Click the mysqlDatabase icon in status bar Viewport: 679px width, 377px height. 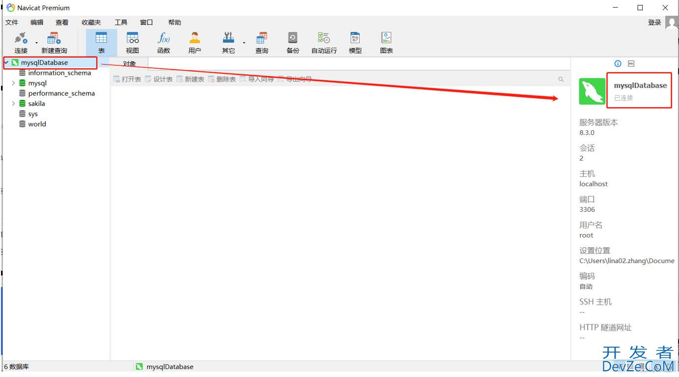click(140, 367)
